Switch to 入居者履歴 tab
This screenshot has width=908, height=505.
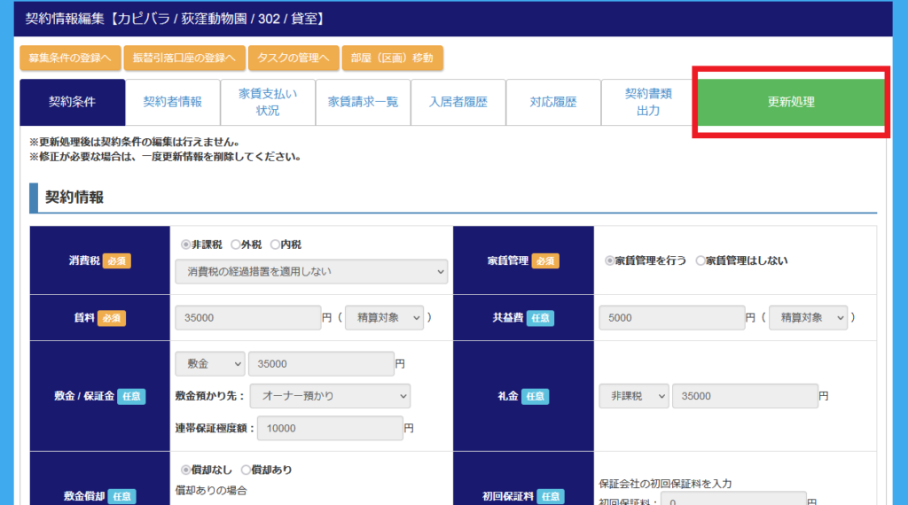458,103
